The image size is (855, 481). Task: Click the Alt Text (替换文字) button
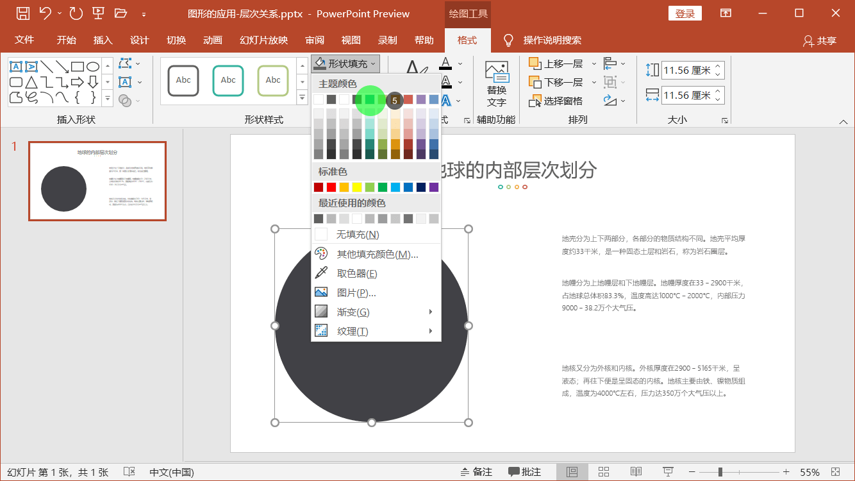click(x=496, y=84)
